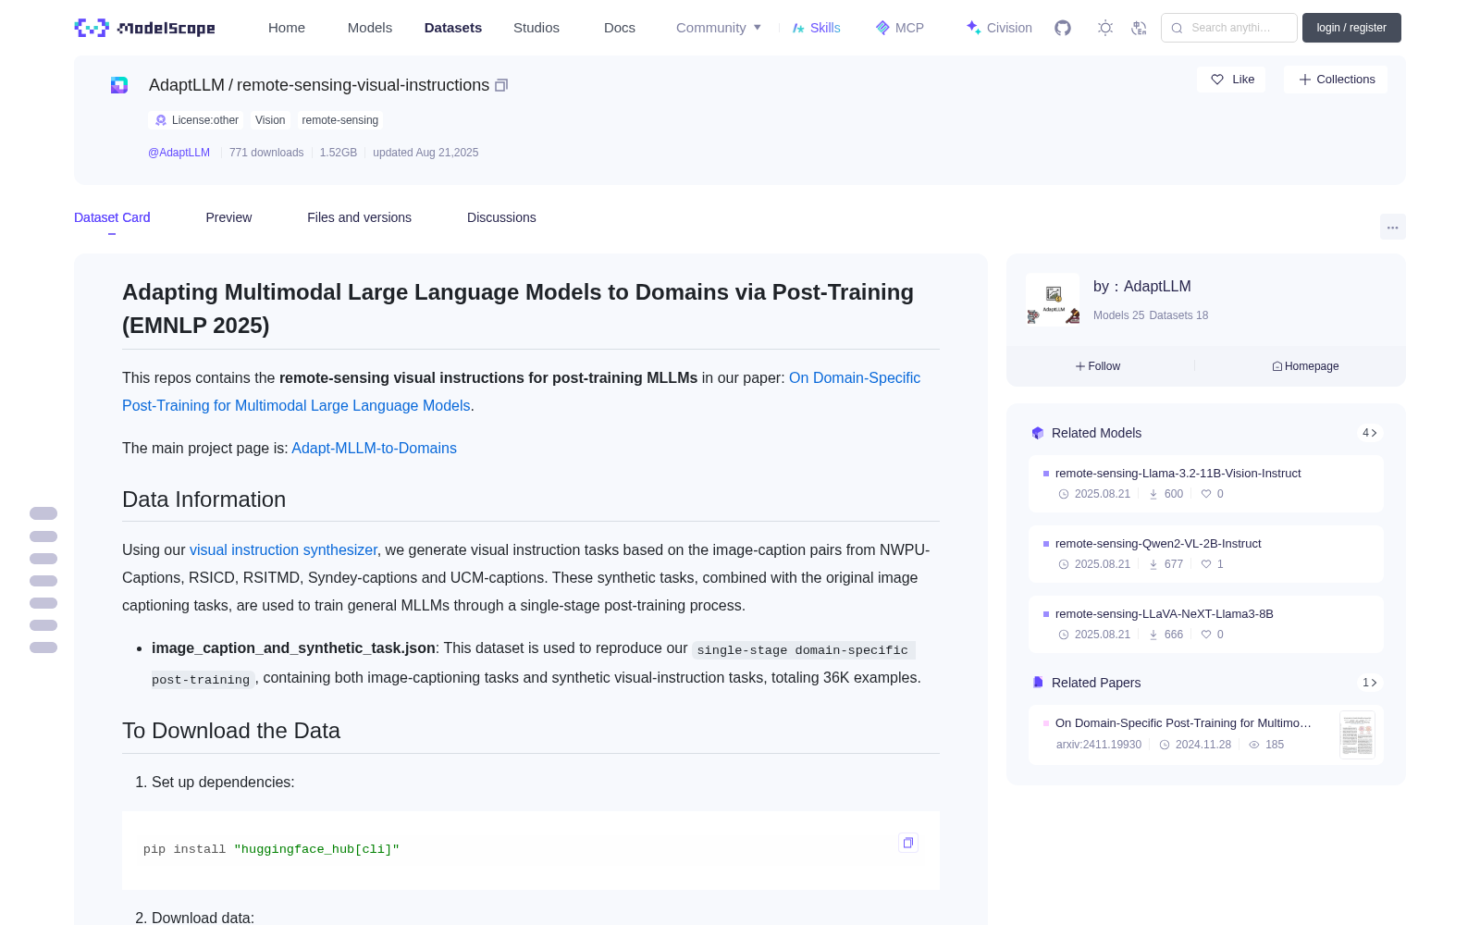Click the updated Aug 21,2025 text
Viewport: 1480px width, 925px height.
pos(425,153)
